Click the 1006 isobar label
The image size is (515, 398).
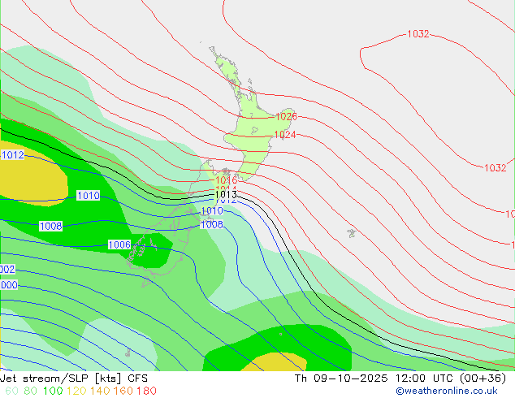point(119,244)
